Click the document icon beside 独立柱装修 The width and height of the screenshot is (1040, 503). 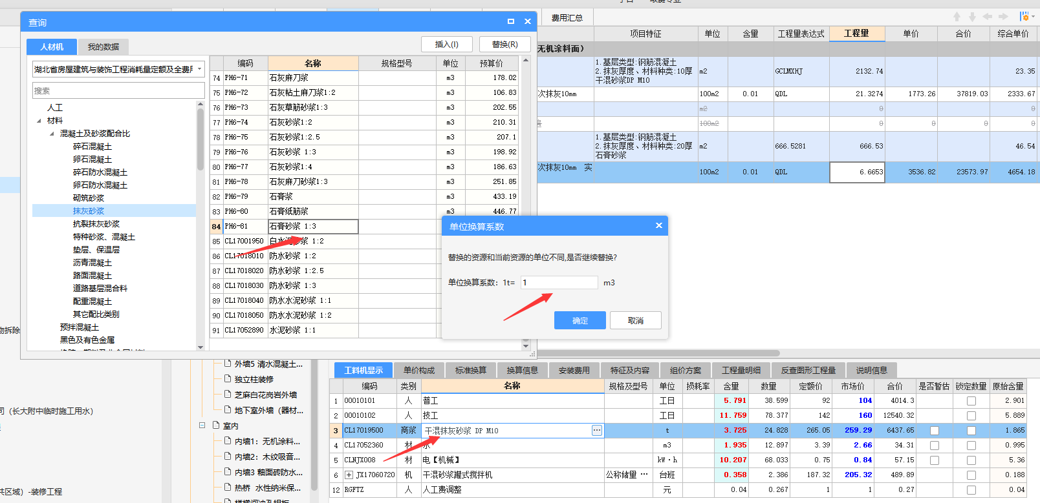coord(228,379)
